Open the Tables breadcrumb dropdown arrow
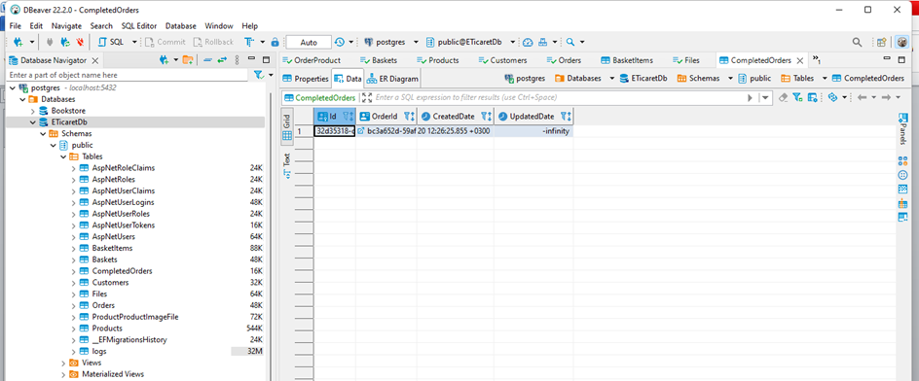This screenshot has width=919, height=381. tap(824, 79)
